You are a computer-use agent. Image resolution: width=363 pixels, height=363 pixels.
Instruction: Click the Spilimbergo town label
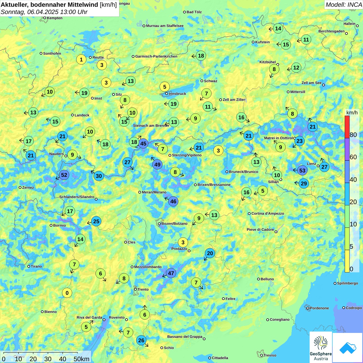347,283
